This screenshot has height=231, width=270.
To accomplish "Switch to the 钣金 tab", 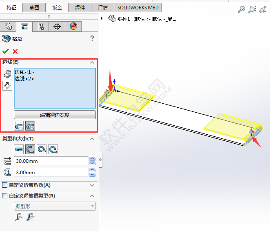I will pos(57,8).
